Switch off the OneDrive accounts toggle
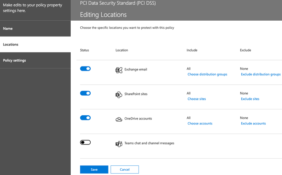The height and width of the screenshot is (175, 282). [85, 118]
